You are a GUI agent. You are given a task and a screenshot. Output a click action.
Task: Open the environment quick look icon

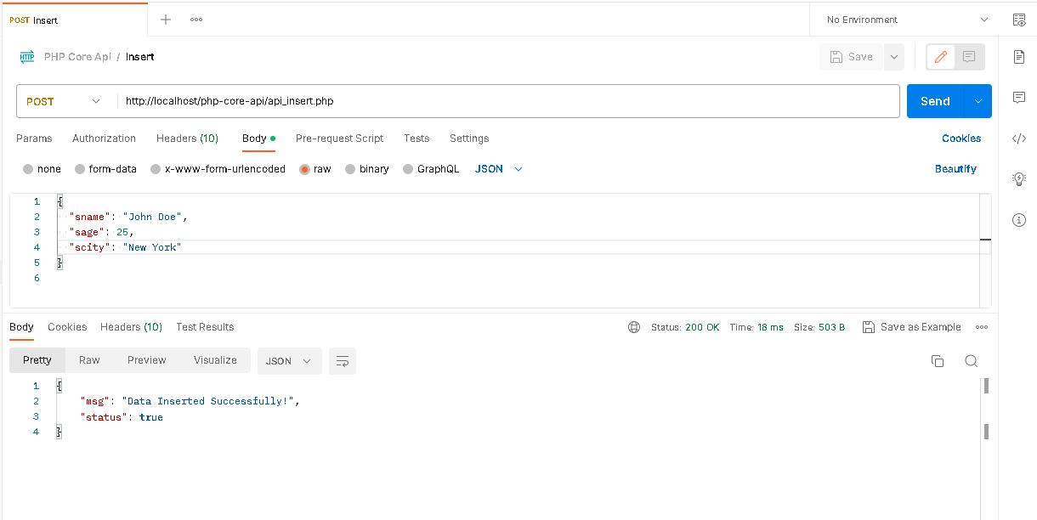[x=1019, y=20]
